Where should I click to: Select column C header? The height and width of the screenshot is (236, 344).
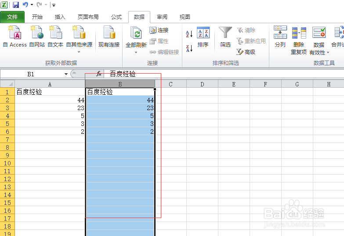tap(171, 84)
